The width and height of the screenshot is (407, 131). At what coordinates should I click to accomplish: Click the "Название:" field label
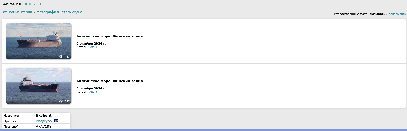tap(12, 116)
